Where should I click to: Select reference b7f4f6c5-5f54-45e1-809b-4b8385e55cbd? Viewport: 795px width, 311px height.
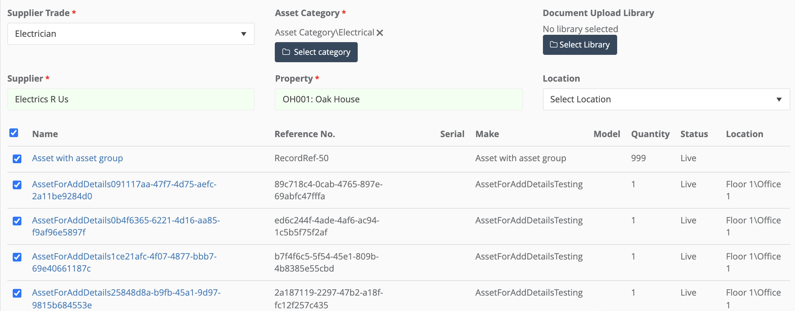click(327, 262)
